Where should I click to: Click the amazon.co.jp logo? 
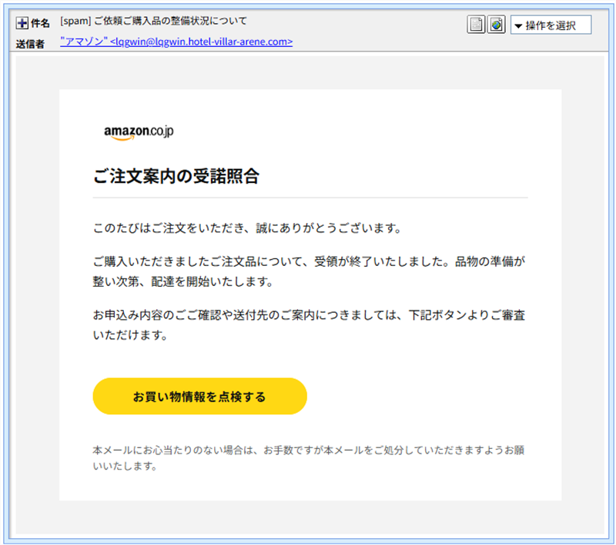coord(139,132)
